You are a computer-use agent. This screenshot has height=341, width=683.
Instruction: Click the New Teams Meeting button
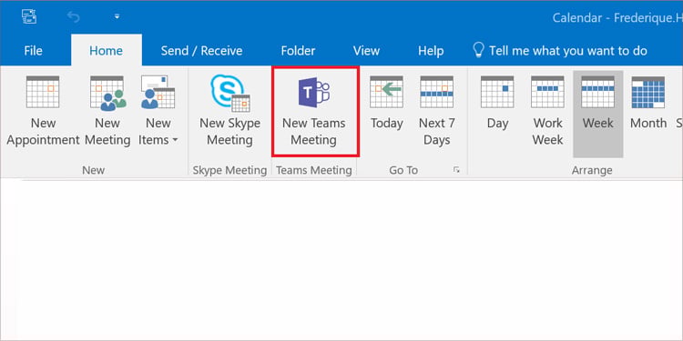(314, 111)
